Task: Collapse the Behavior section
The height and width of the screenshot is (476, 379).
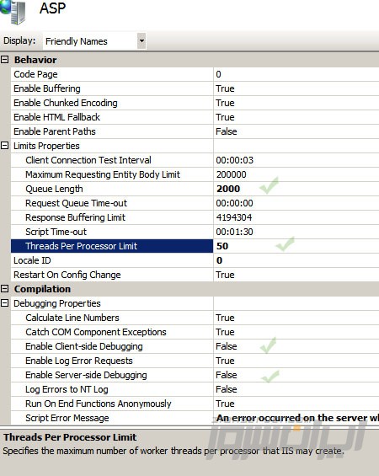Action: coord(4,60)
